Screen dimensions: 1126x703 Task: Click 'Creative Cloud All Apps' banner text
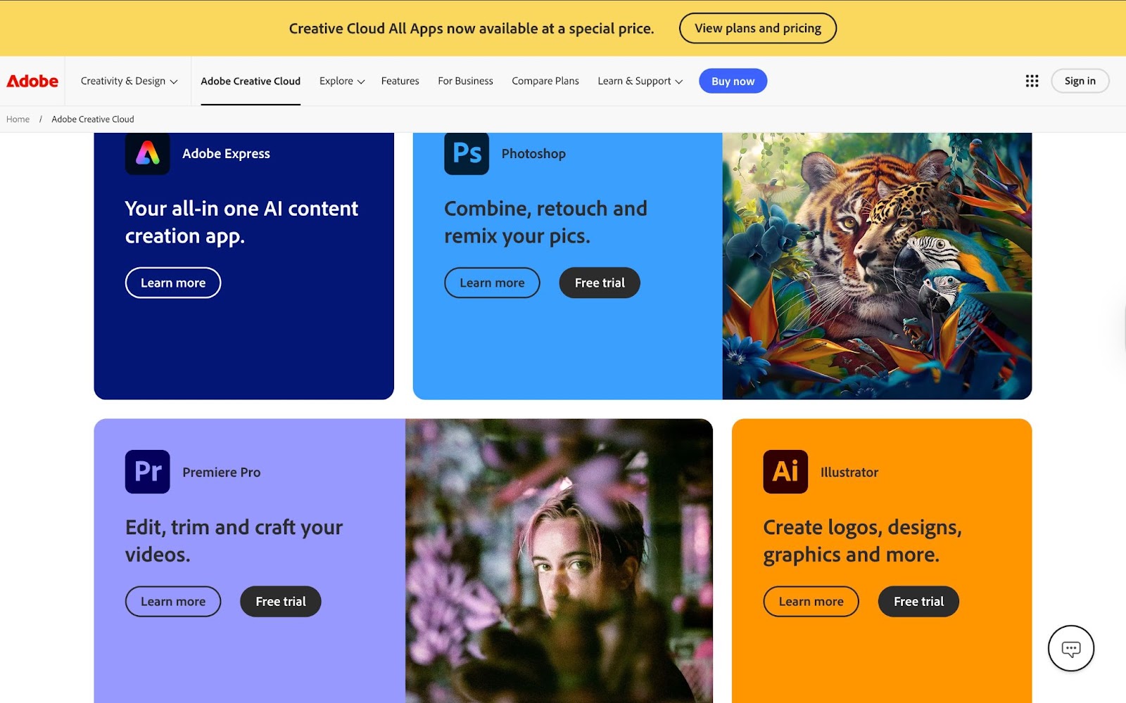click(472, 28)
